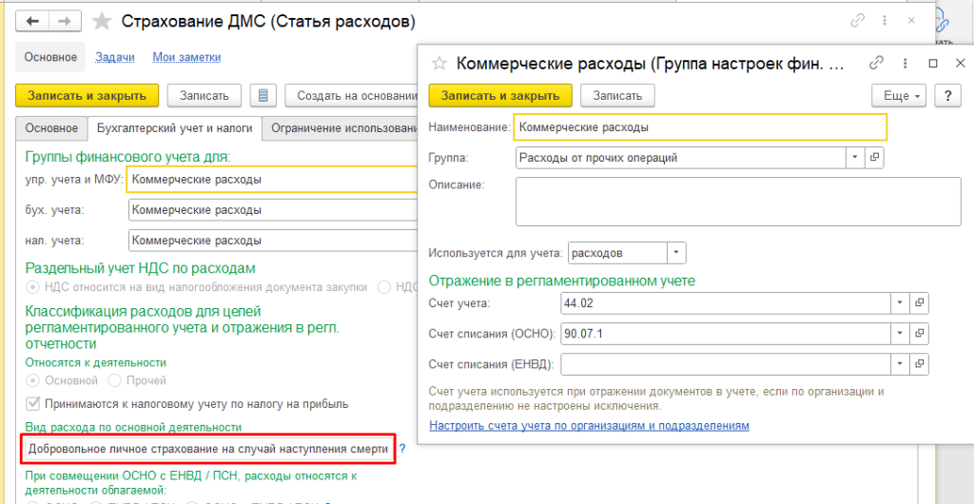The width and height of the screenshot is (974, 504).
Task: Click Записать и закрыть in the dialog
Action: click(x=500, y=95)
